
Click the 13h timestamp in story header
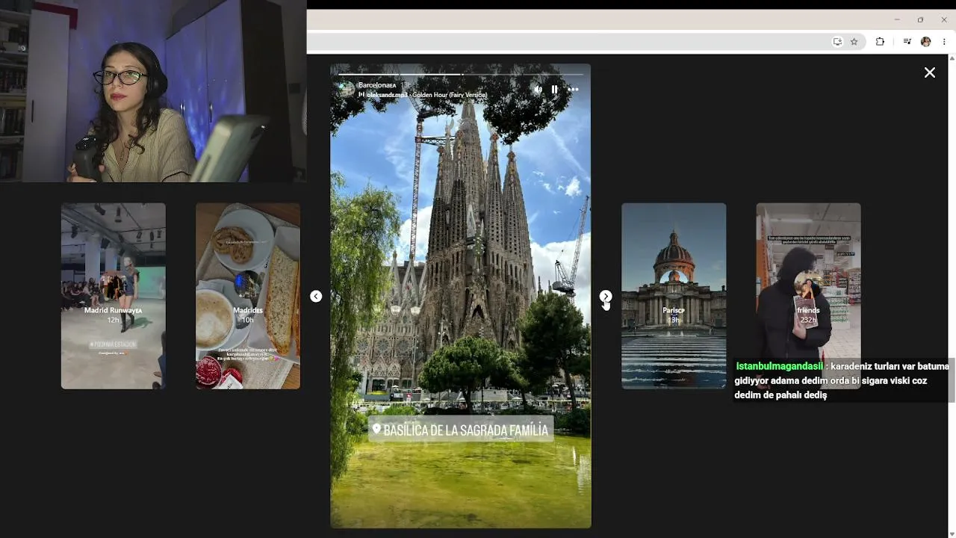click(405, 85)
